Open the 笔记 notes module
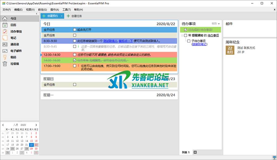Image resolution: width=277 pixels, height=160 pixels. (x=13, y=38)
